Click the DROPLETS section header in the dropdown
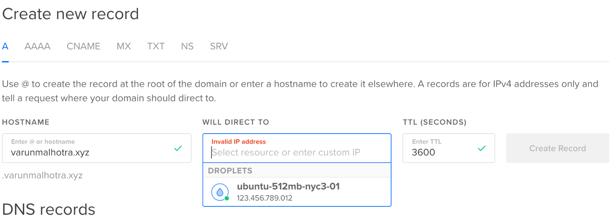 click(x=230, y=171)
